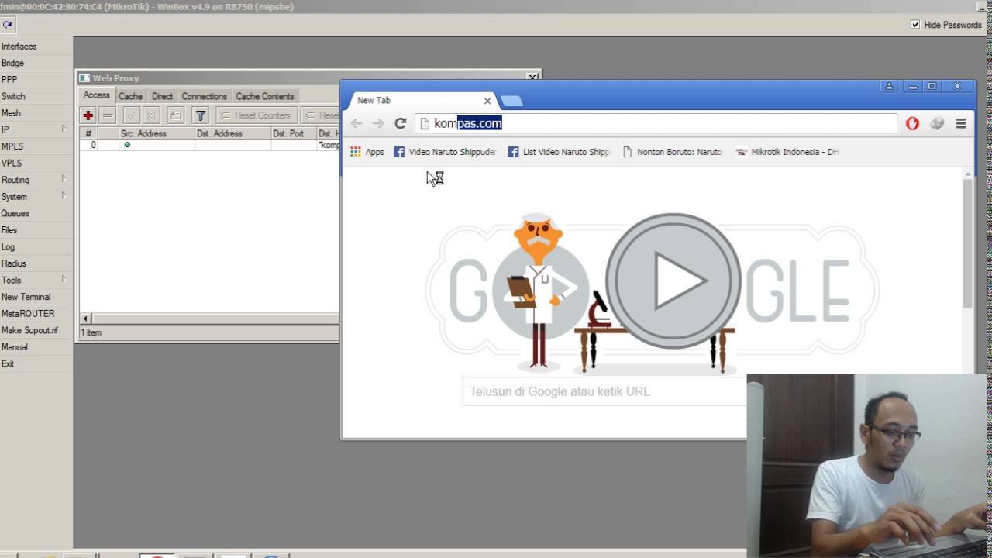Screen dimensions: 992x558
Task: Open List Video Naruto Shippuden bookmark
Action: point(560,152)
